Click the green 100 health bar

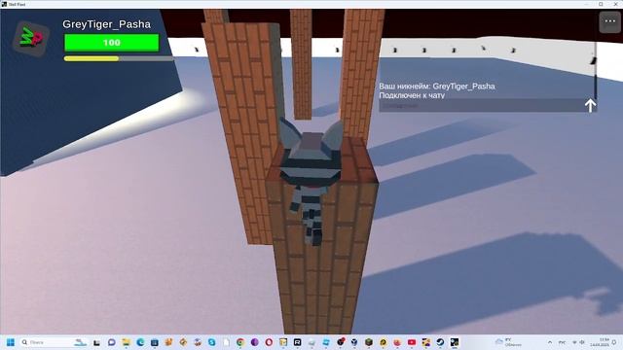(x=112, y=43)
